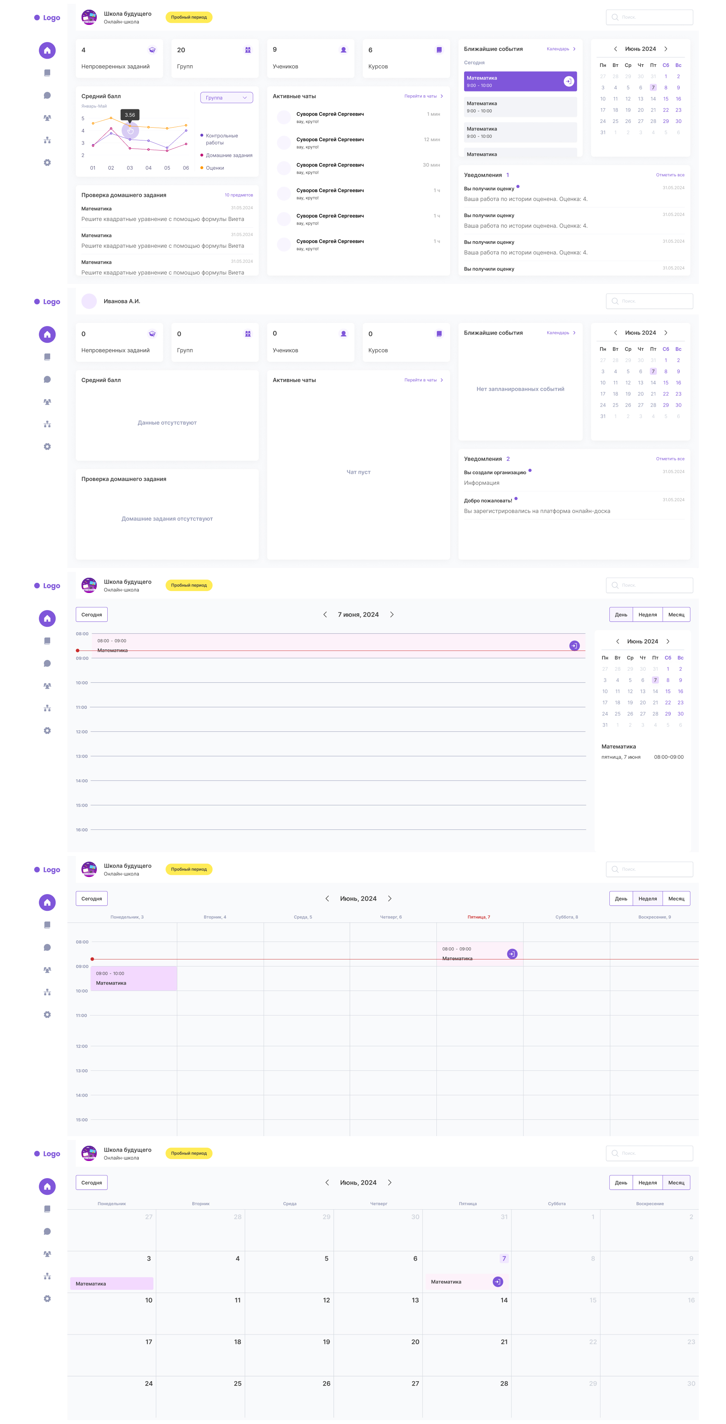Switch calendar to Месяц view
The width and height of the screenshot is (726, 1424).
677,614
